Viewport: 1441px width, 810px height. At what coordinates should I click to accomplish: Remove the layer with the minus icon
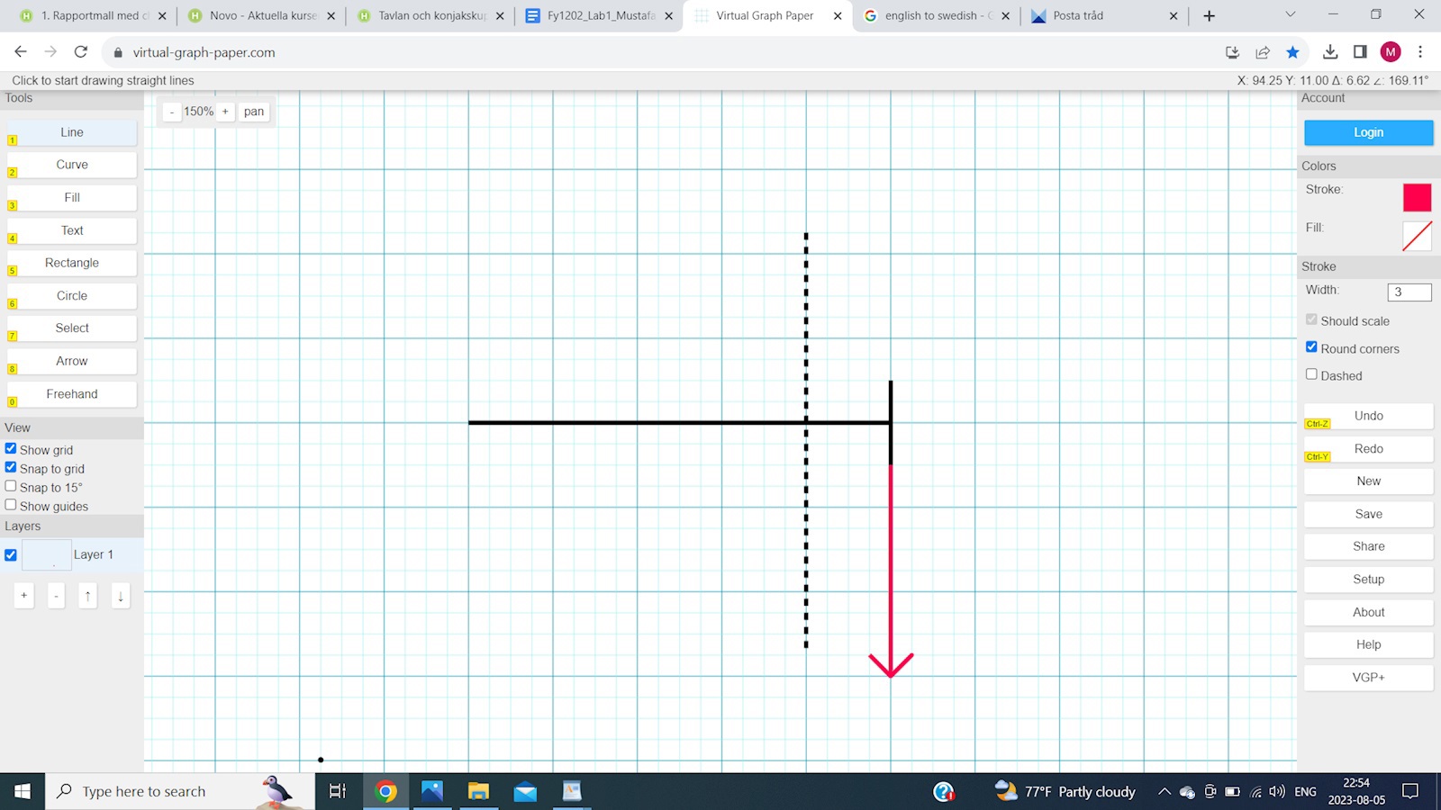(x=56, y=596)
